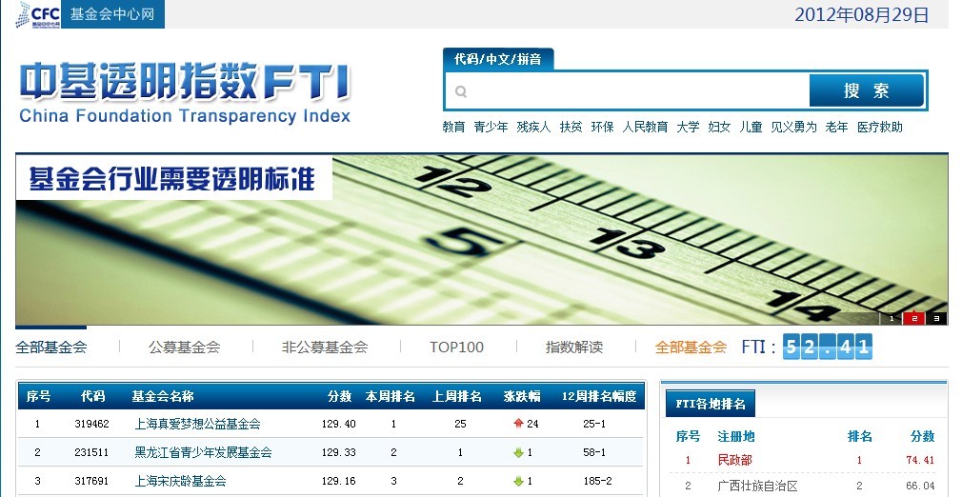Click the 见义勇为 keyword link
This screenshot has height=497, width=962.
pyautogui.click(x=794, y=127)
